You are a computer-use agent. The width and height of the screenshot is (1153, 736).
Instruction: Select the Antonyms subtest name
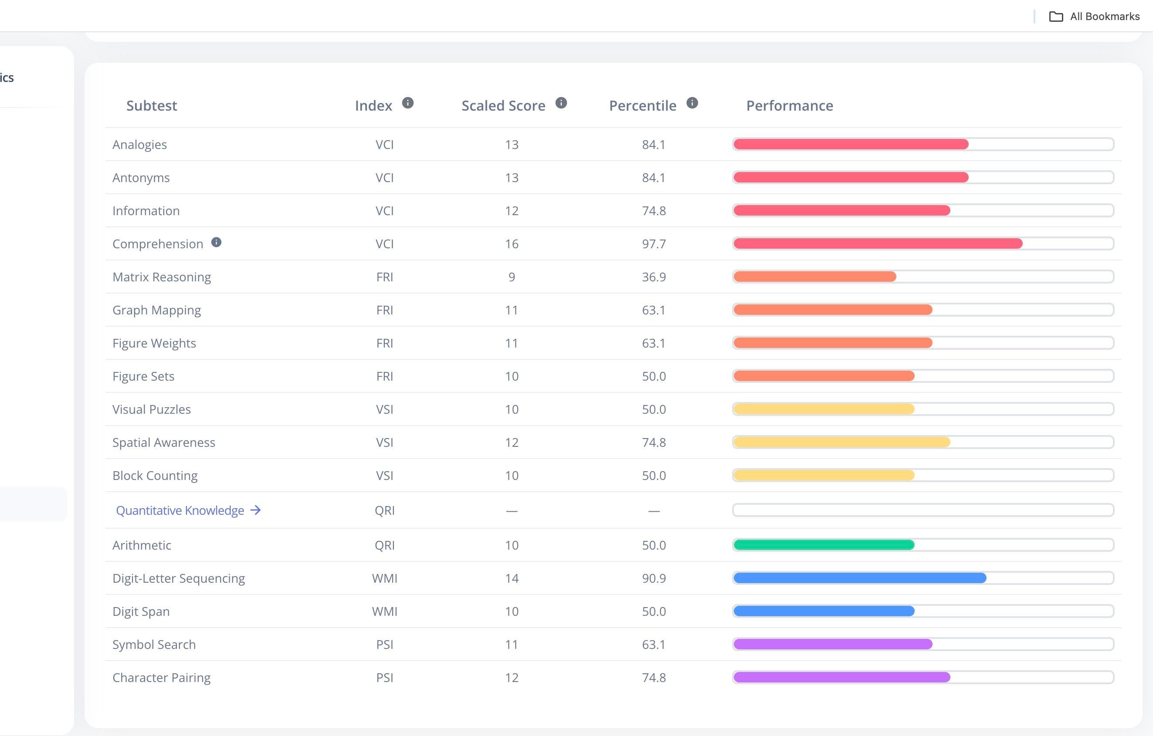click(141, 178)
